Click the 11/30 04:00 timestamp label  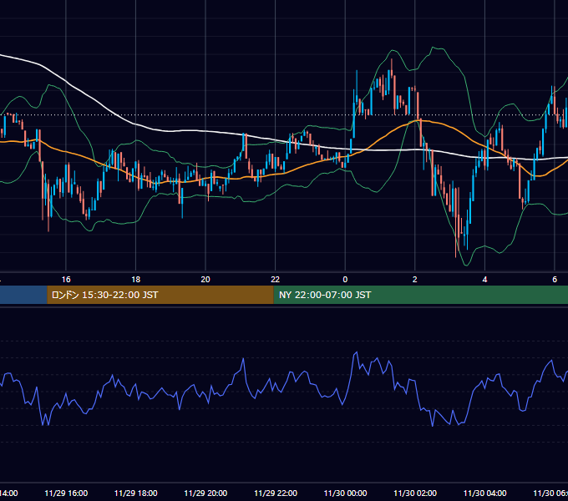[x=485, y=493]
